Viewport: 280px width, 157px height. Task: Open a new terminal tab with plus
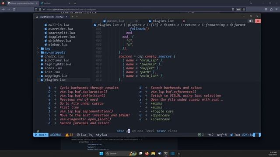coord(73,17)
